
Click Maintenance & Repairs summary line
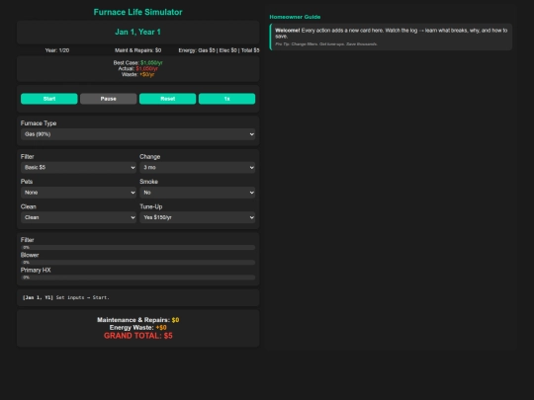pyautogui.click(x=137, y=320)
